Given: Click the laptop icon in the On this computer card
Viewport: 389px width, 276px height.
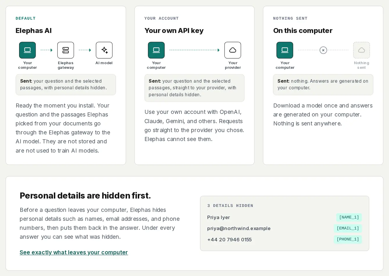Looking at the screenshot, I should (x=285, y=50).
